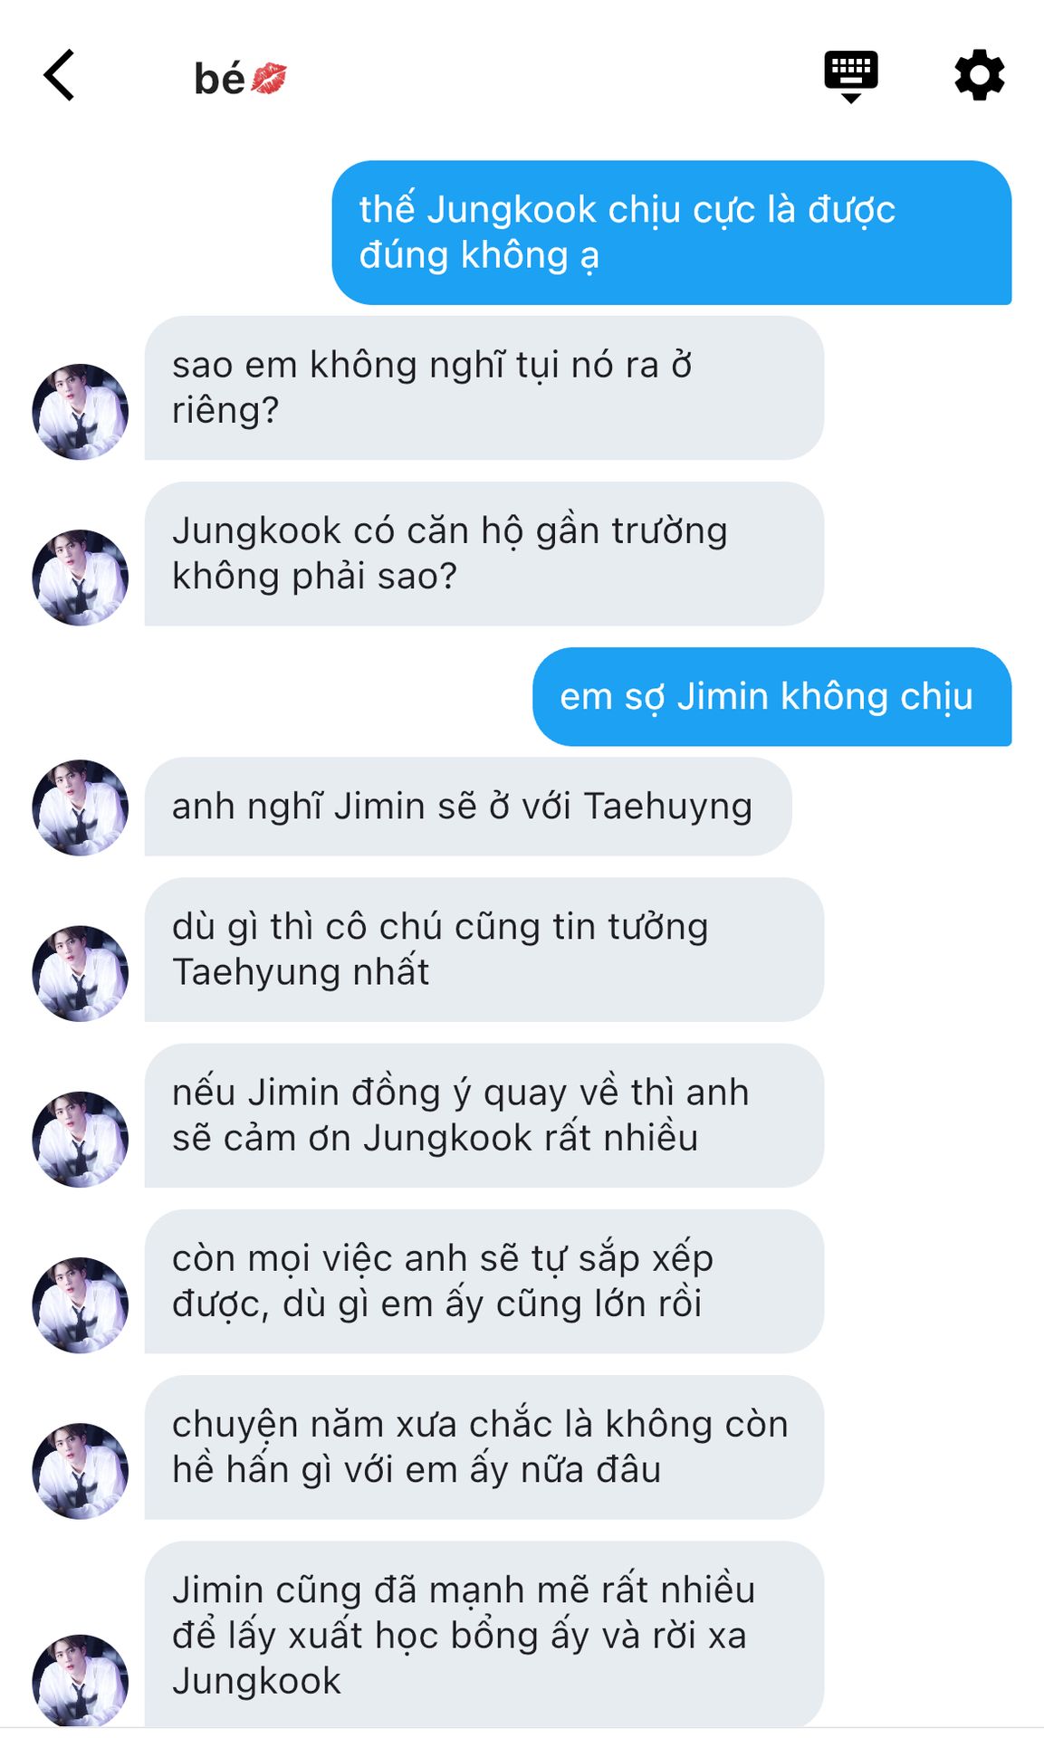Select message 'anh nghĩ Jimin sẽ ở với Taehuyng'

(x=468, y=807)
